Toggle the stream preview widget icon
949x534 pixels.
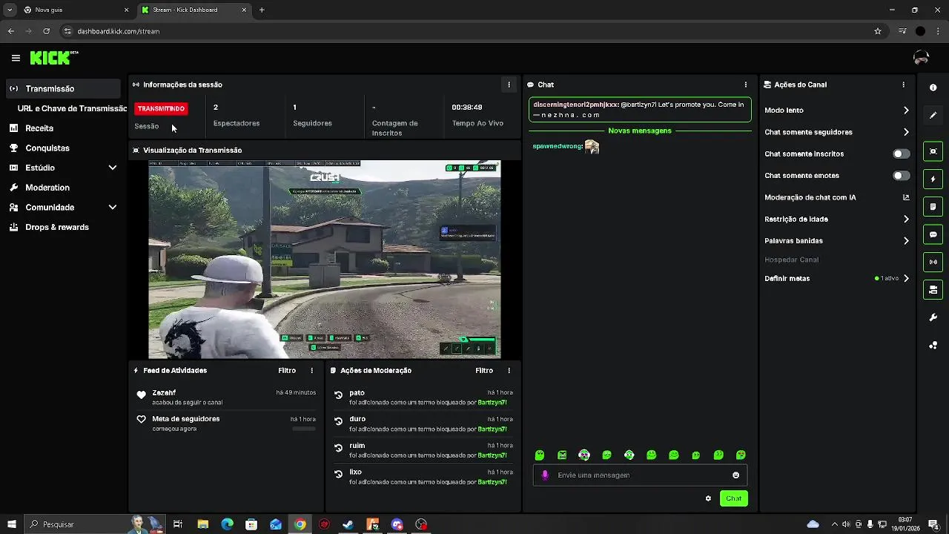[x=933, y=151]
